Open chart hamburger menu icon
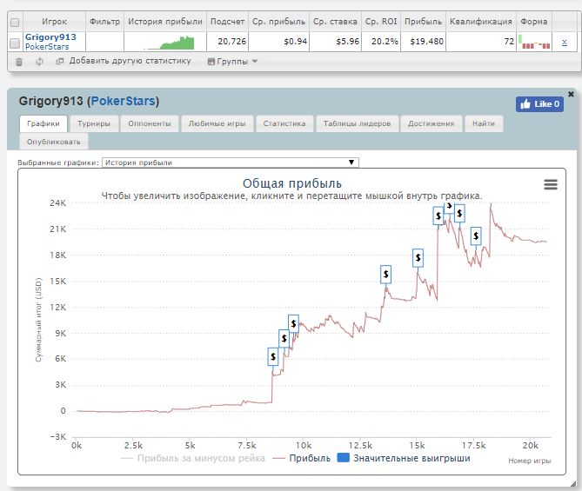 [550, 184]
